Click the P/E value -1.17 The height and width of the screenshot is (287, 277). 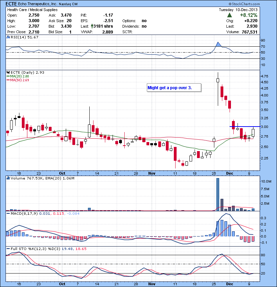click(108, 15)
